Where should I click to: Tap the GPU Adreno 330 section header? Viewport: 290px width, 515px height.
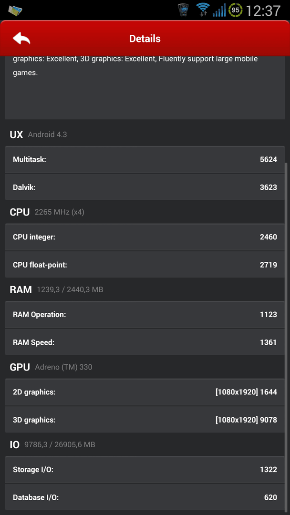[51, 367]
